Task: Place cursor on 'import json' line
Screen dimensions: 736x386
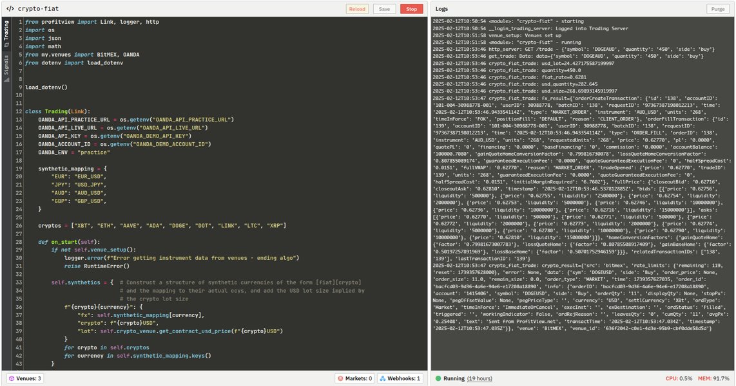Action: point(43,39)
